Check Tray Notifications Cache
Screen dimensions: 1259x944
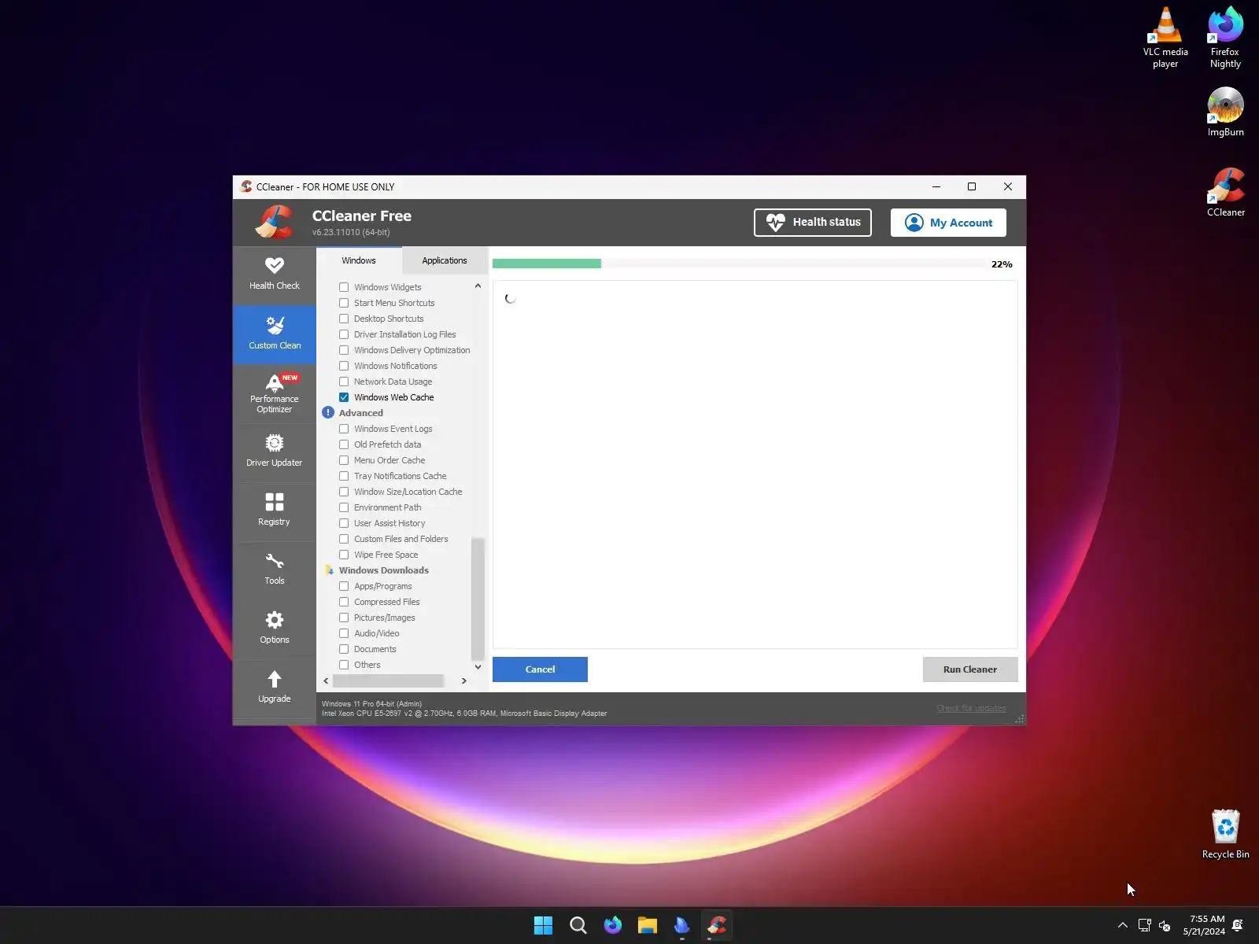click(344, 476)
